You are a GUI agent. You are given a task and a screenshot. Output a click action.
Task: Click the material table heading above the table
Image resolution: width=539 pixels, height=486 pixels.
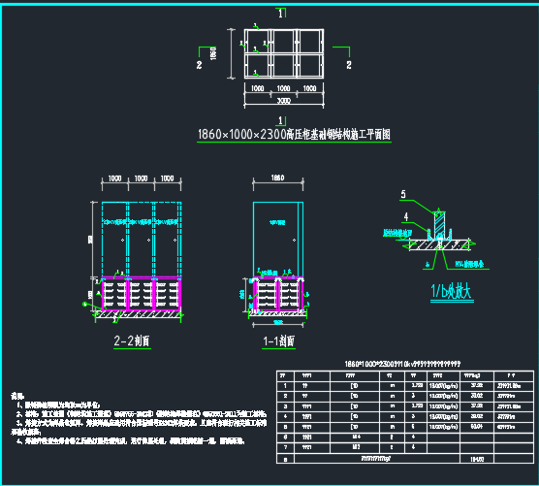[x=402, y=364]
